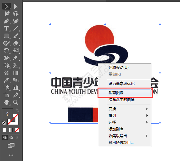Screen dimensions: 180x161
Task: Switch to Draw Behind mode
Action: (x=11, y=138)
